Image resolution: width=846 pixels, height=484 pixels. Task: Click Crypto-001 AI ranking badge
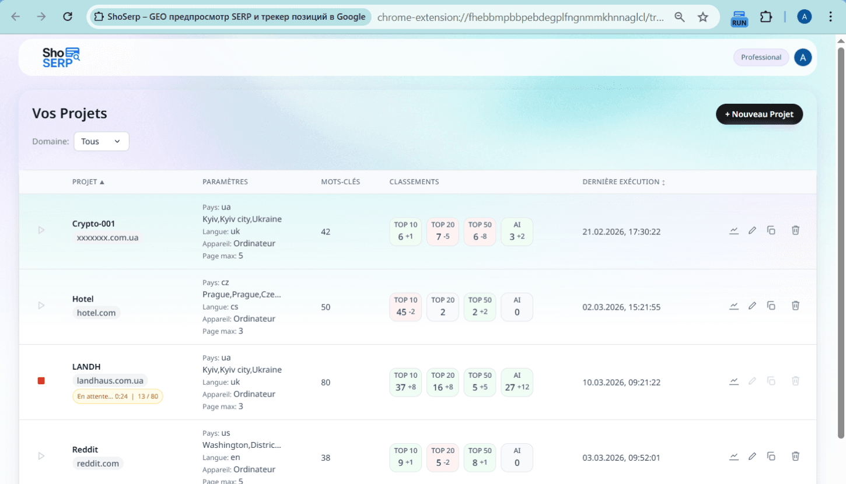[x=517, y=232]
